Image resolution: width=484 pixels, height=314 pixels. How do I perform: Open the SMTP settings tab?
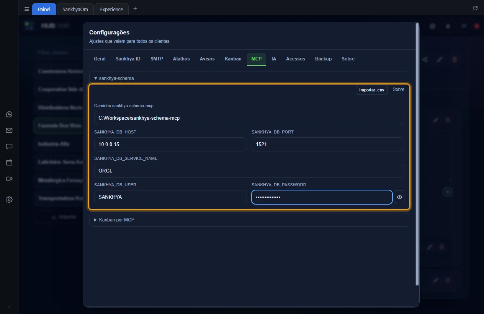(x=157, y=59)
